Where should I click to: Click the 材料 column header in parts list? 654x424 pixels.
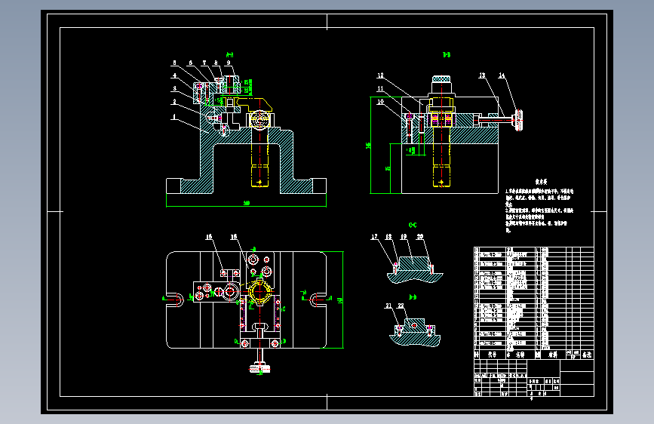553,355
